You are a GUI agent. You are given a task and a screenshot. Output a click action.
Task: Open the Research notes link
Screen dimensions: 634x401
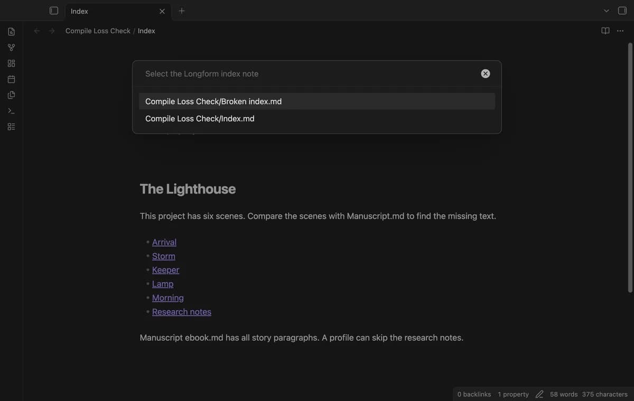tap(182, 312)
